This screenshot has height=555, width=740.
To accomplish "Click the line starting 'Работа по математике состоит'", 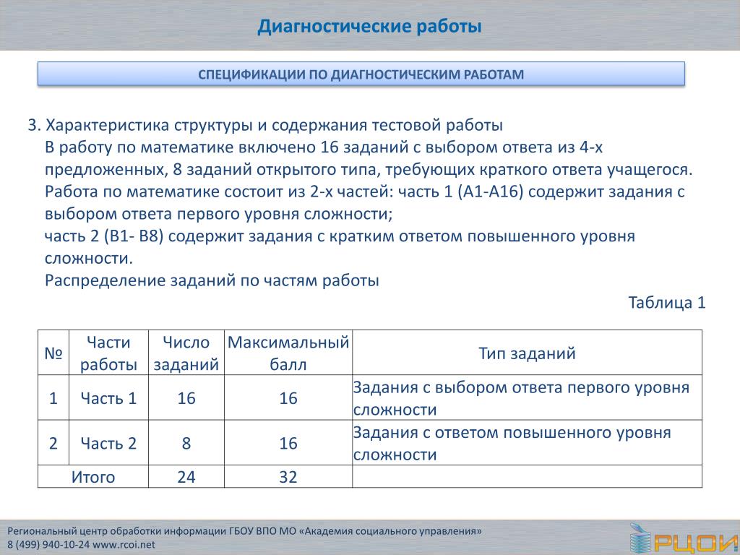I will point(364,192).
